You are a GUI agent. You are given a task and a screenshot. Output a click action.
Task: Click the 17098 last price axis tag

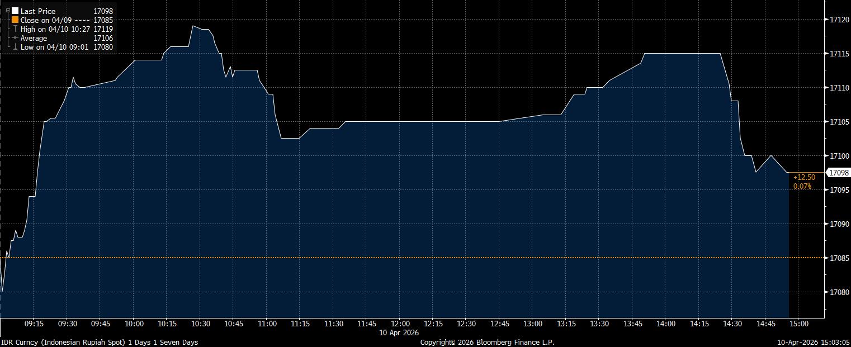[837, 173]
